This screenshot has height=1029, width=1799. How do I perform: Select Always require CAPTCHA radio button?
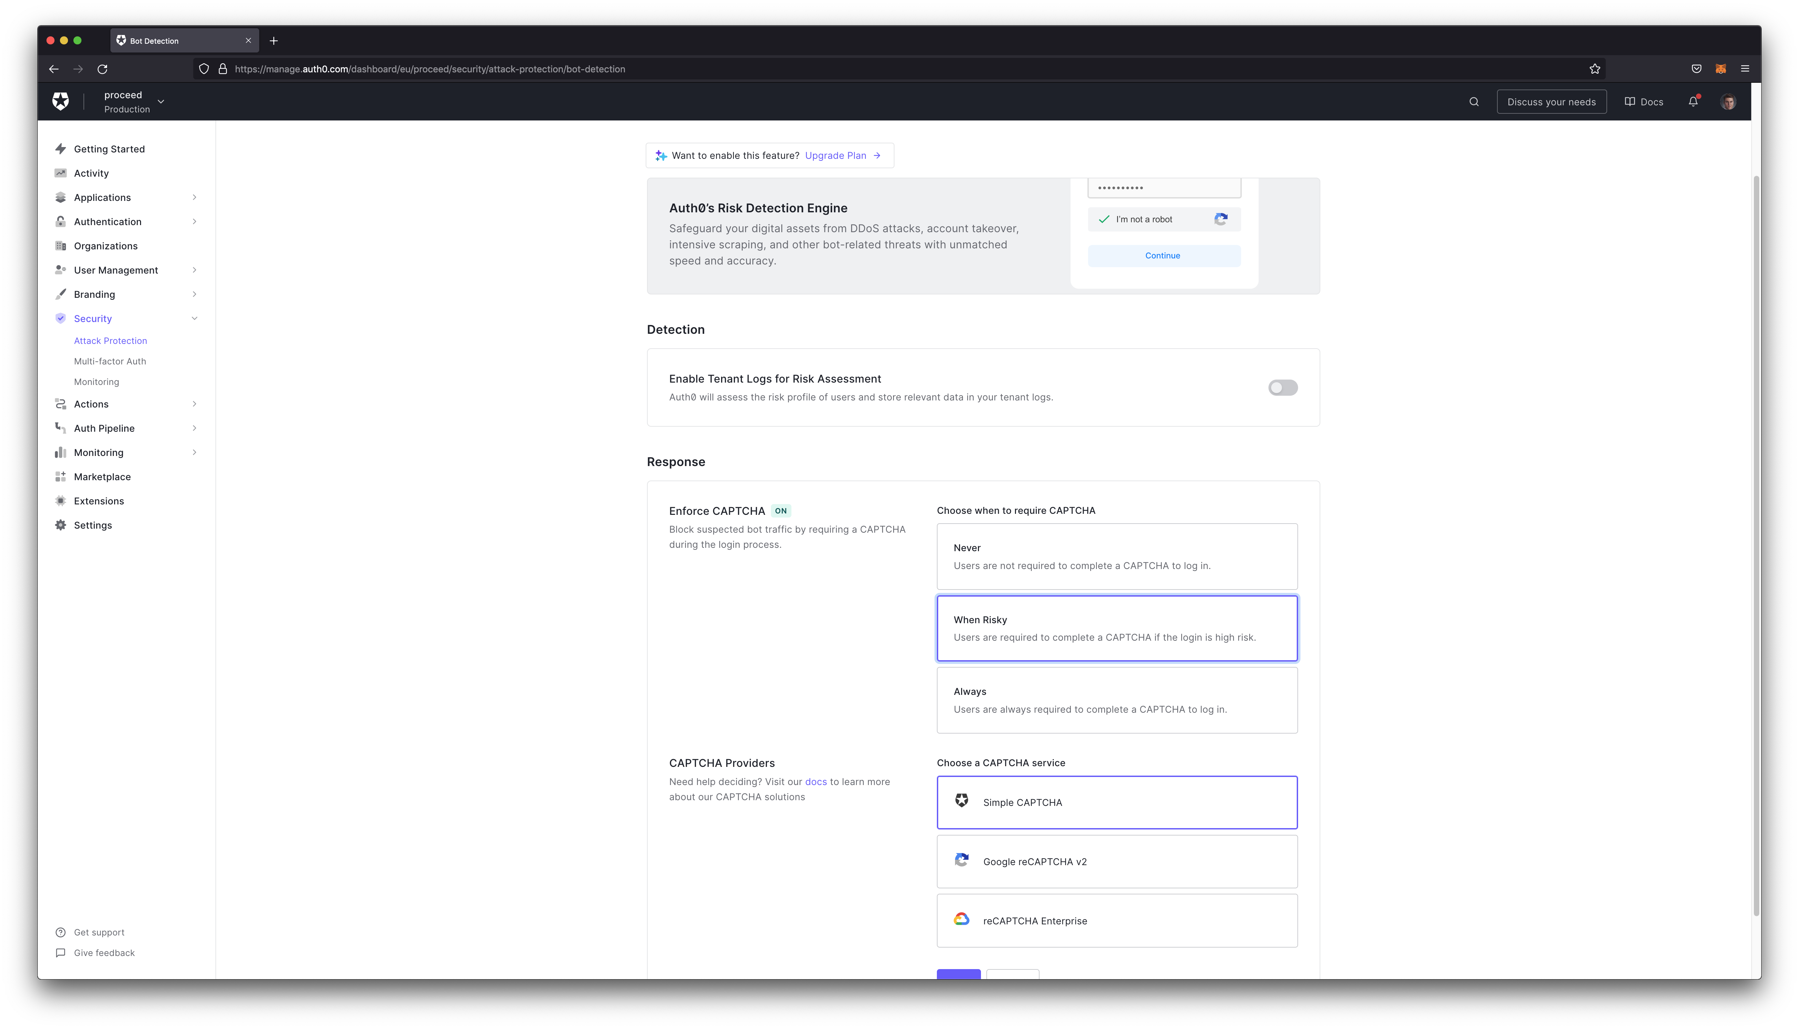coord(1117,699)
